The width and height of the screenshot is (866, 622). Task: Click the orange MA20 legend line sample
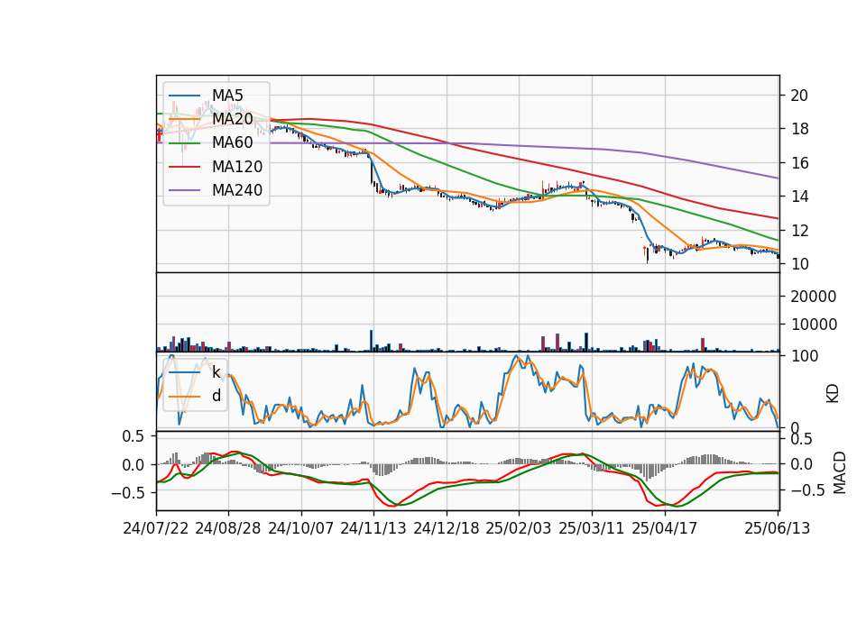point(184,119)
